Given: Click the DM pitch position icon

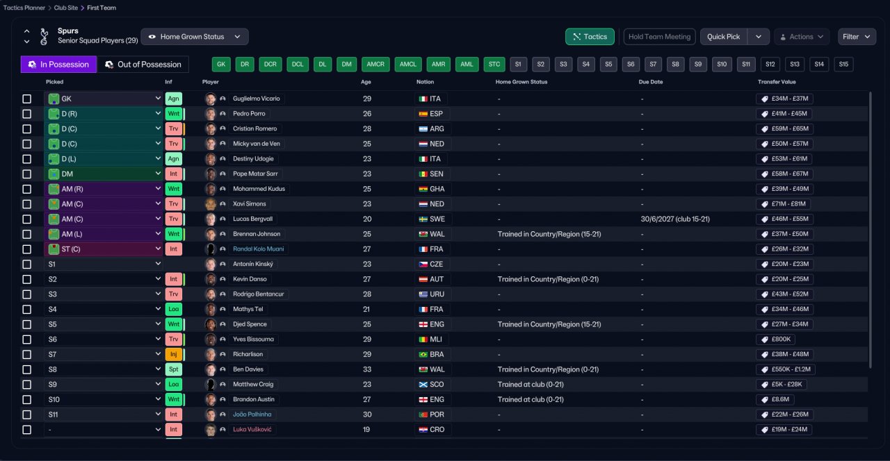Looking at the screenshot, I should pyautogui.click(x=54, y=174).
